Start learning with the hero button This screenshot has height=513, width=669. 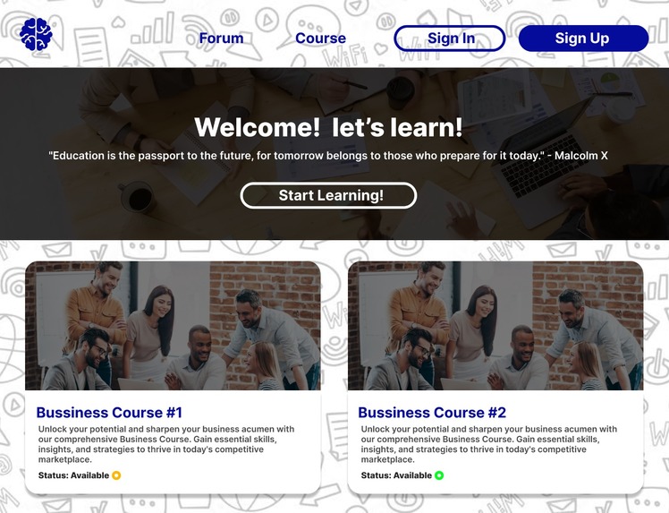tap(328, 196)
